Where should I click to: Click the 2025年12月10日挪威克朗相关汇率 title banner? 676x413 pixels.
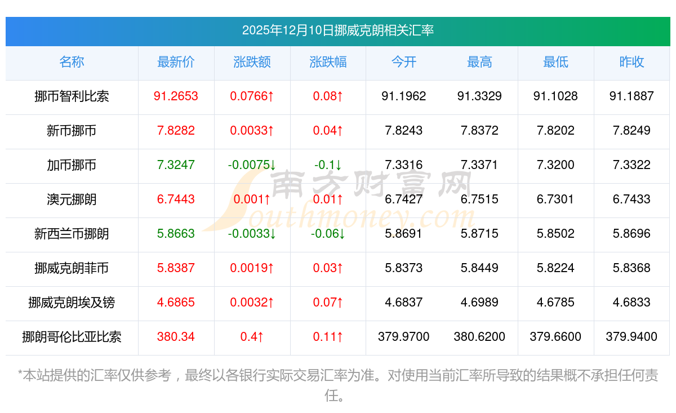tap(338, 31)
